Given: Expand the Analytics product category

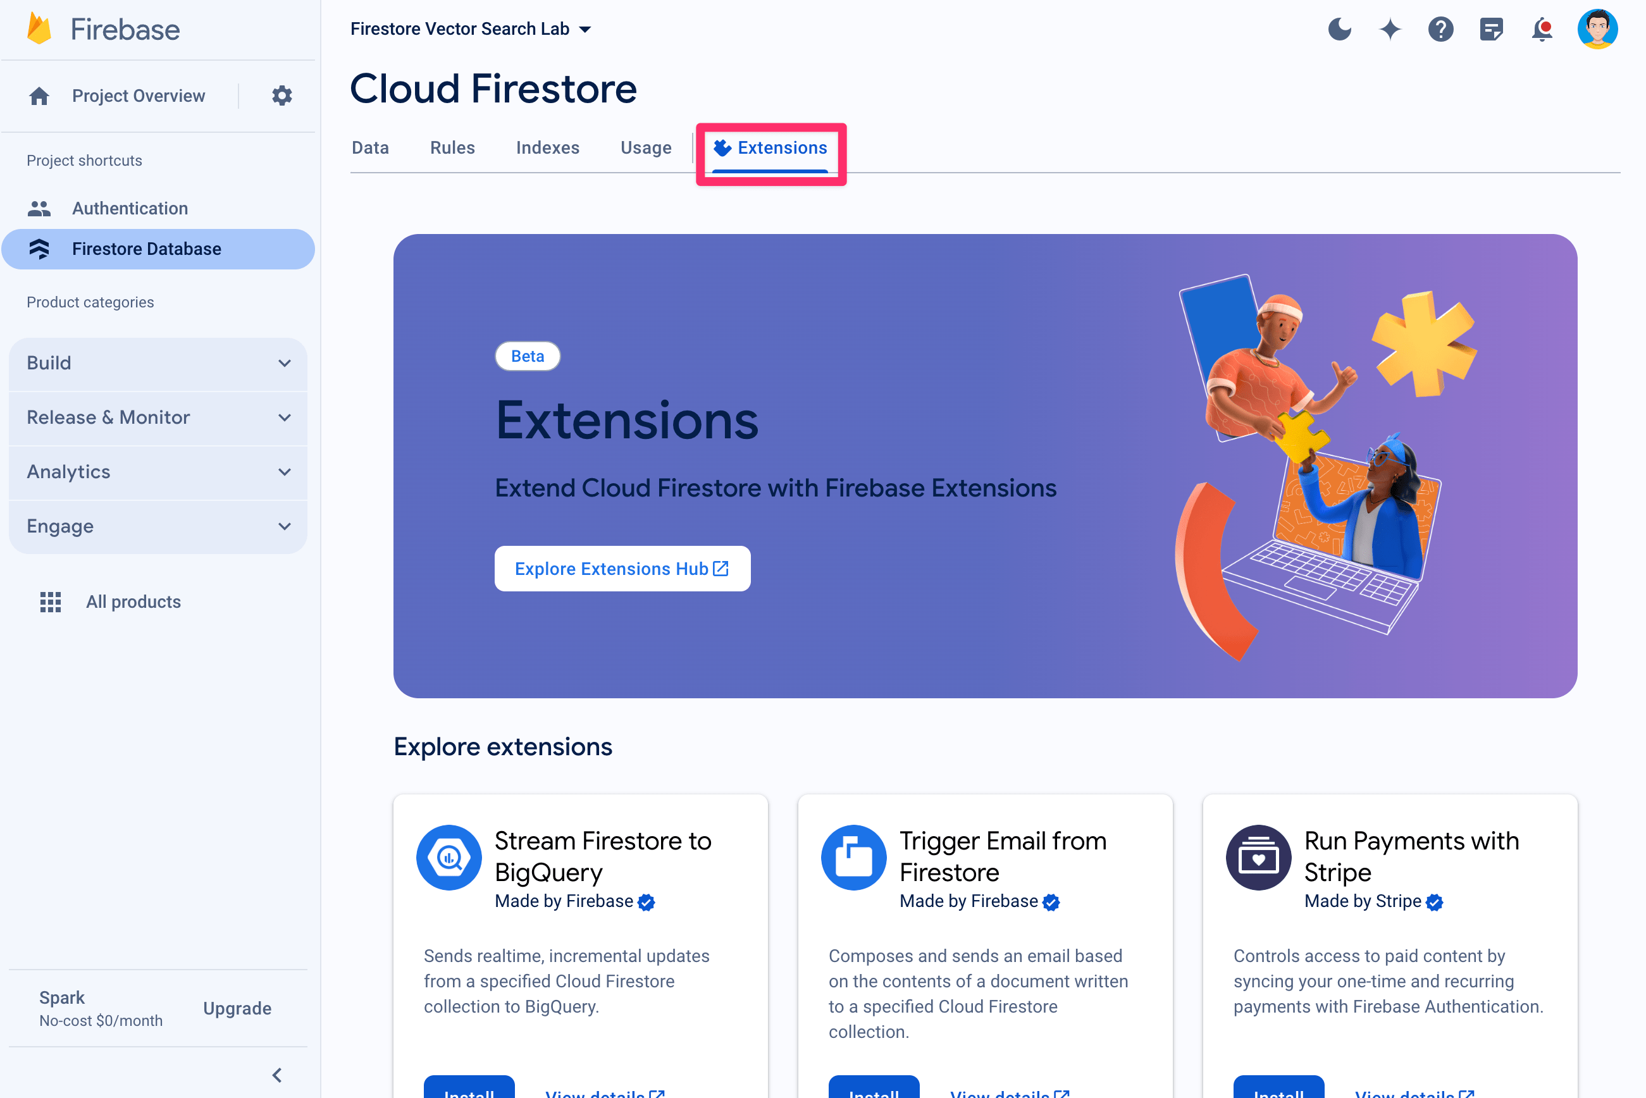Looking at the screenshot, I should [159, 472].
